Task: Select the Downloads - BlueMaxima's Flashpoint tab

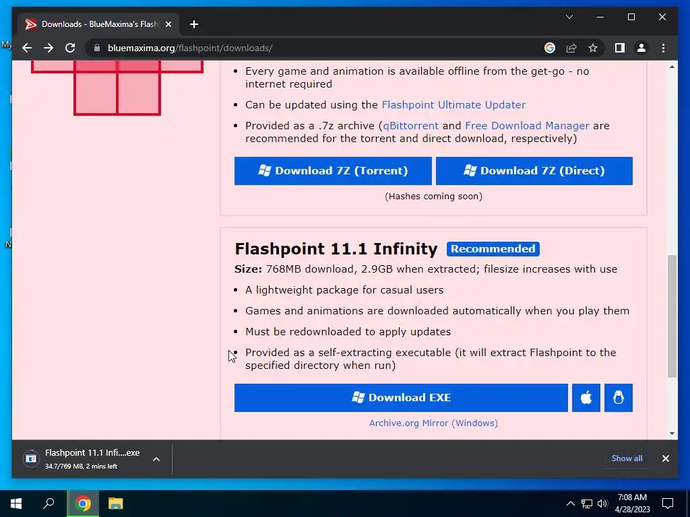Action: point(98,24)
